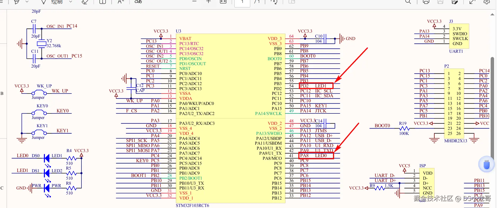Click the ISP connector label

tap(423, 166)
